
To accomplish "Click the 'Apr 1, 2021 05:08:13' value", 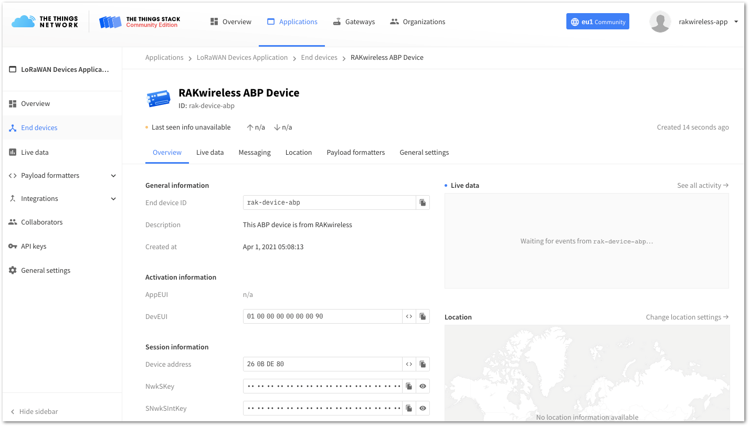I will click(x=273, y=247).
